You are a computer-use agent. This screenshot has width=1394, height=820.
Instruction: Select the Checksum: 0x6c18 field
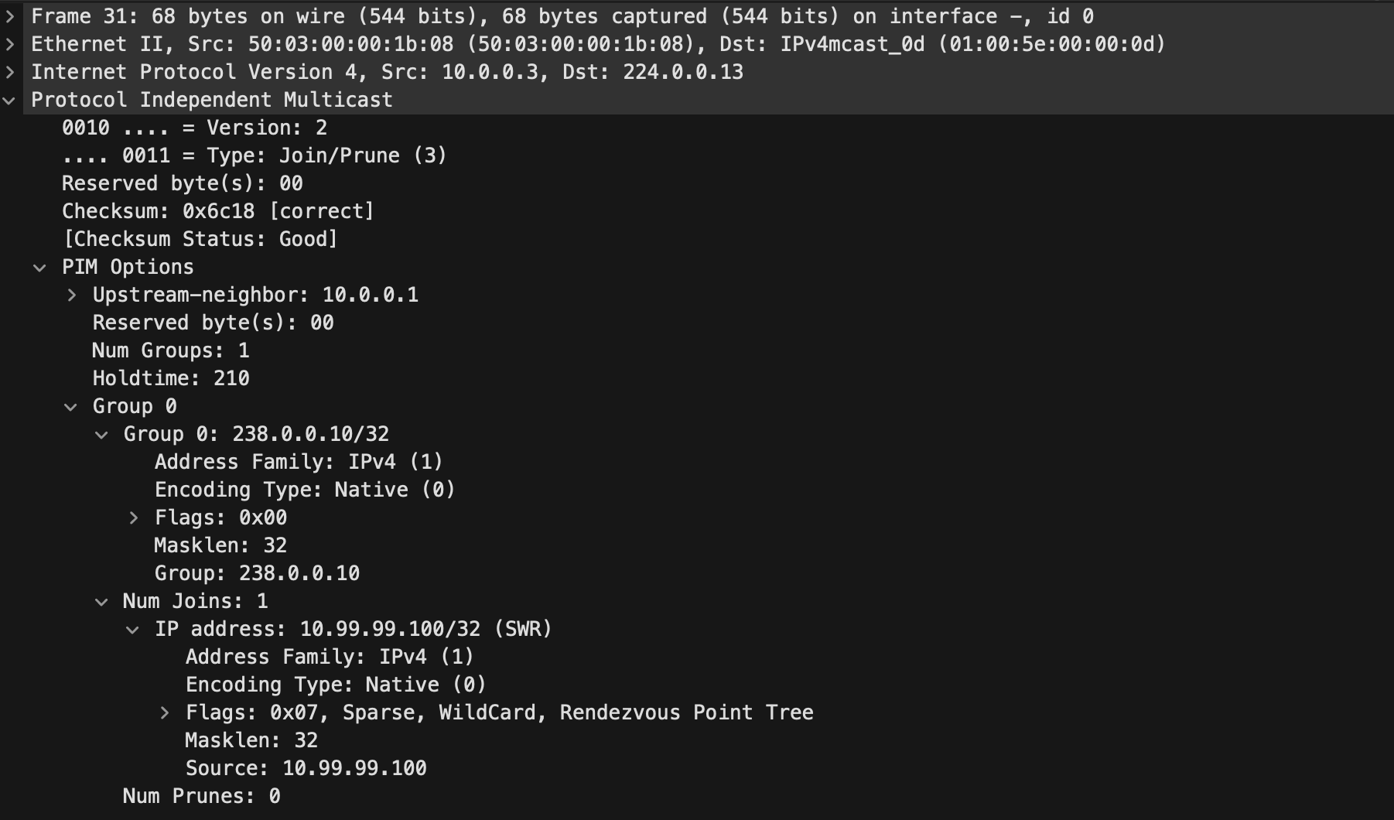point(217,211)
